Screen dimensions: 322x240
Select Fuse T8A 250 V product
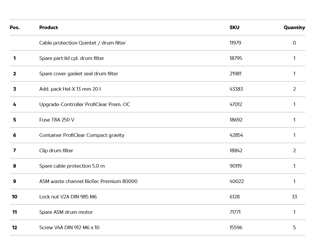(x=57, y=120)
